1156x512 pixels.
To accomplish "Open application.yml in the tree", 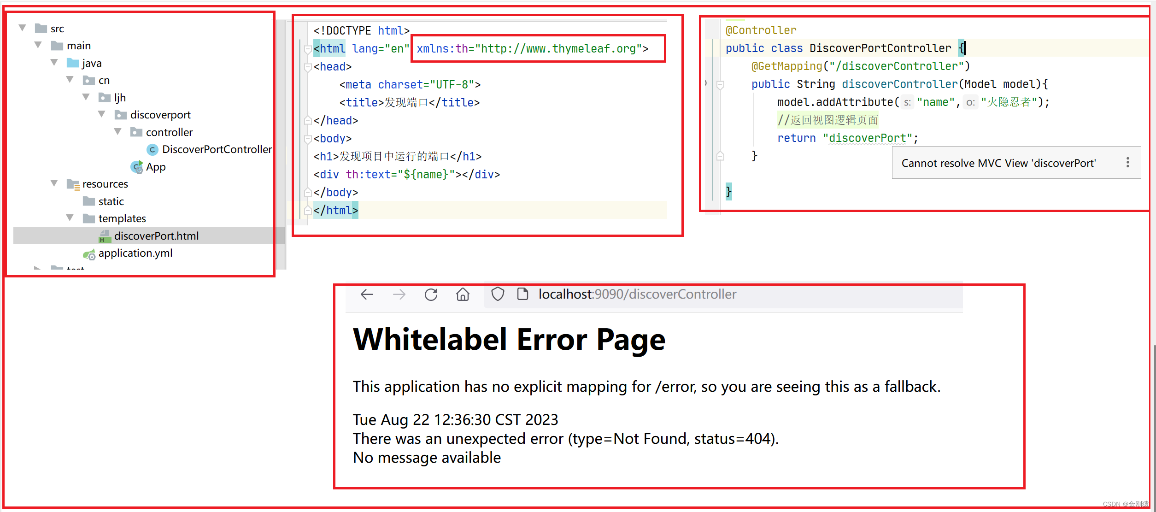I will coord(135,253).
